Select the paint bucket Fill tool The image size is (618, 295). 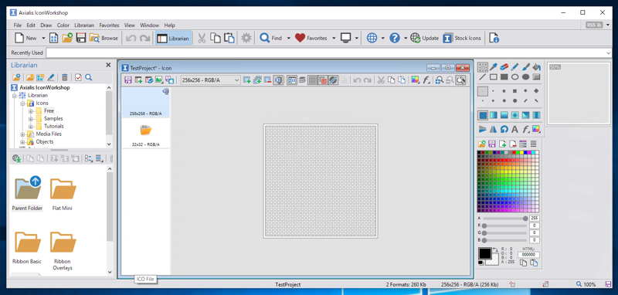coord(536,67)
